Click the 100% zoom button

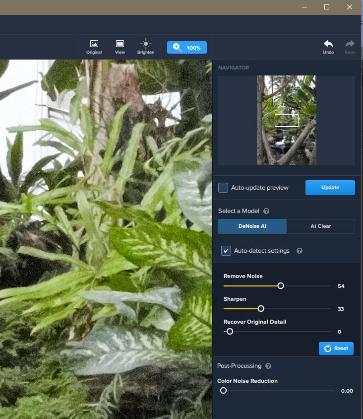tap(187, 48)
